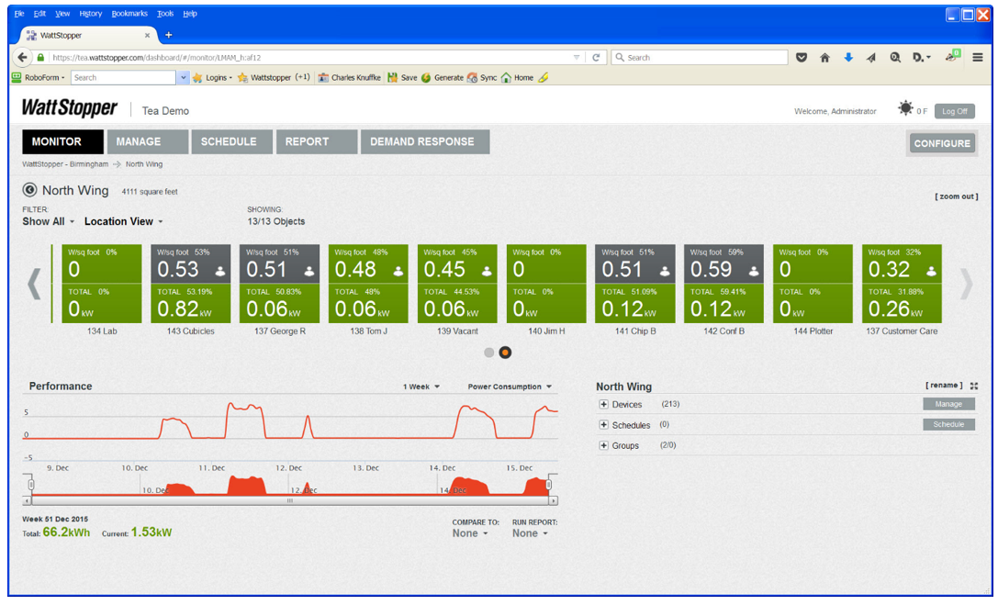Show next room tiles with the right chevron

point(966,284)
